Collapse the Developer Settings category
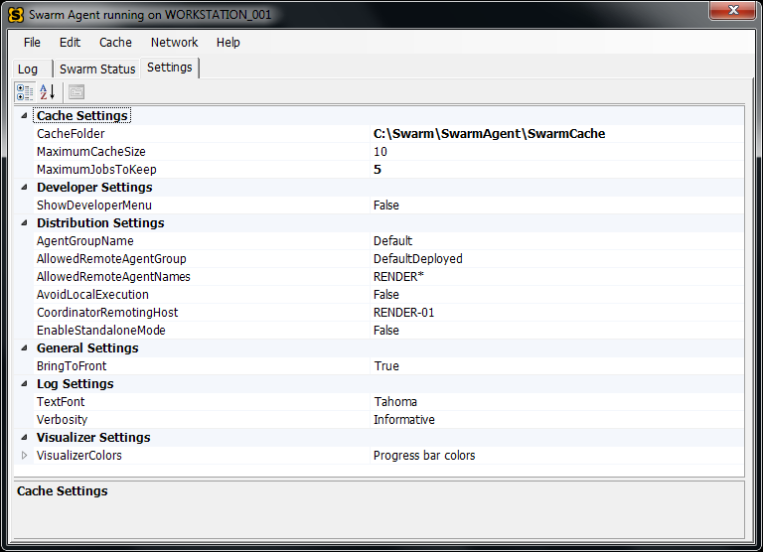763x552 pixels. [x=24, y=188]
